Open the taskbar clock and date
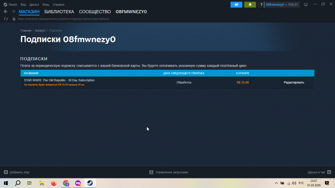Image resolution: width=335 pixels, height=188 pixels. point(314,183)
